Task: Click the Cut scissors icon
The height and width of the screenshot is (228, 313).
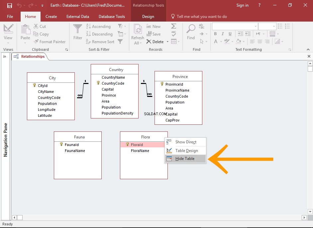Action: coord(36,26)
